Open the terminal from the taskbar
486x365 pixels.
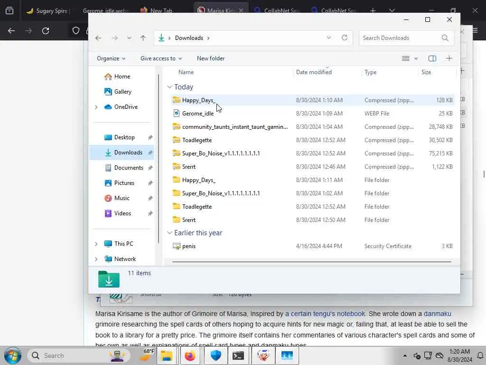coord(238,355)
